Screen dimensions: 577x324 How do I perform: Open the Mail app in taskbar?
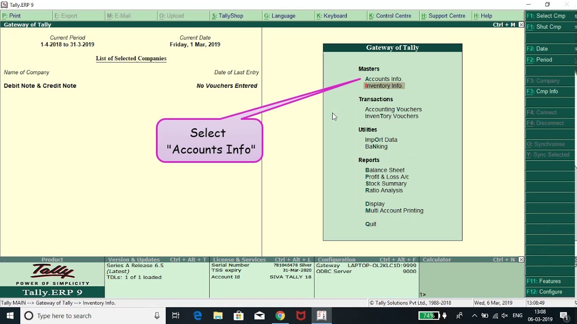click(259, 316)
